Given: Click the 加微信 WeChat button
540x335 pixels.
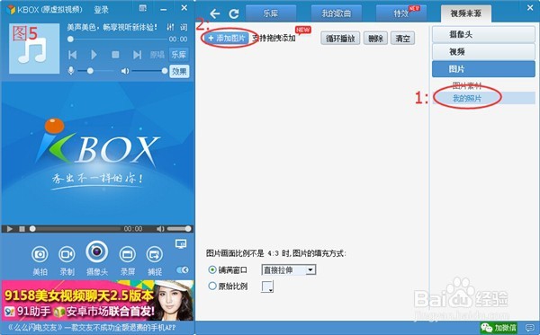Looking at the screenshot, I should click(499, 328).
